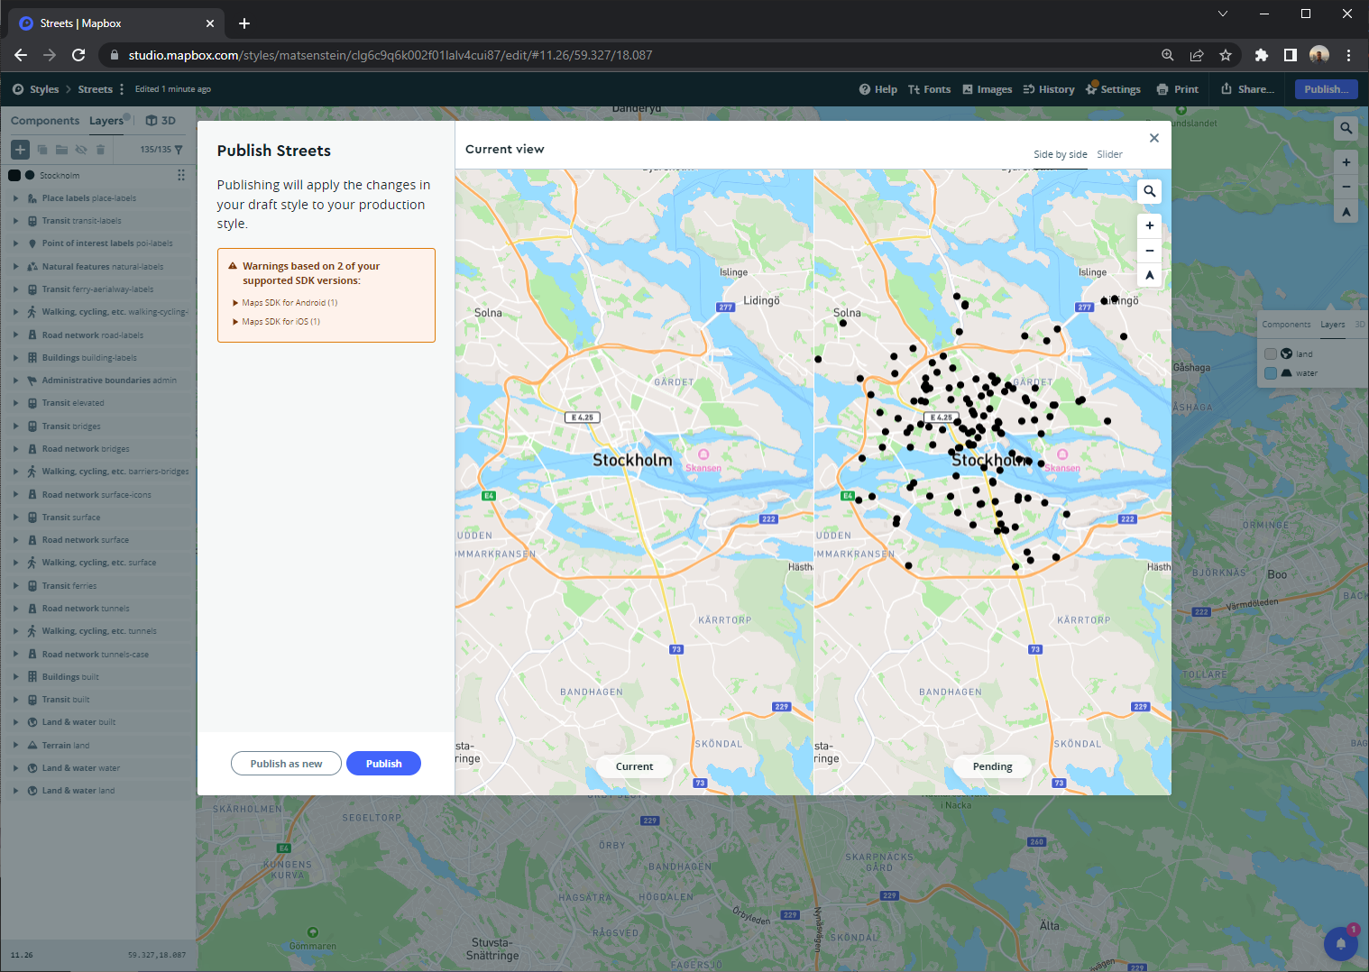Screen dimensions: 1369x972
Task: Select the Stockholm layer row
Action: (98, 175)
